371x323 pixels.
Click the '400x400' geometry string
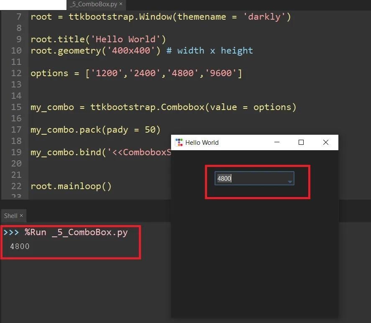(x=131, y=51)
